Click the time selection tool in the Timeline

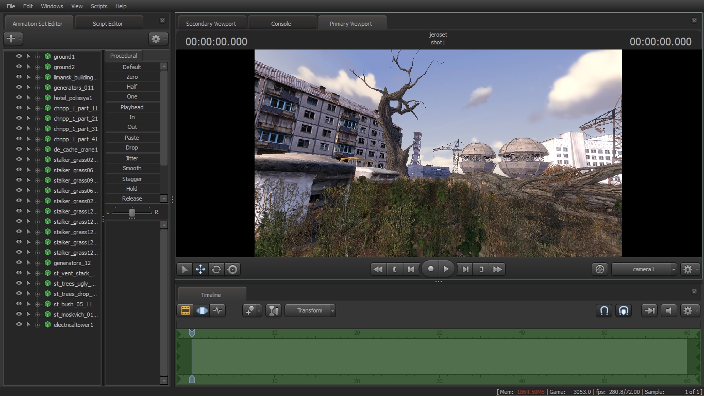[x=274, y=310]
